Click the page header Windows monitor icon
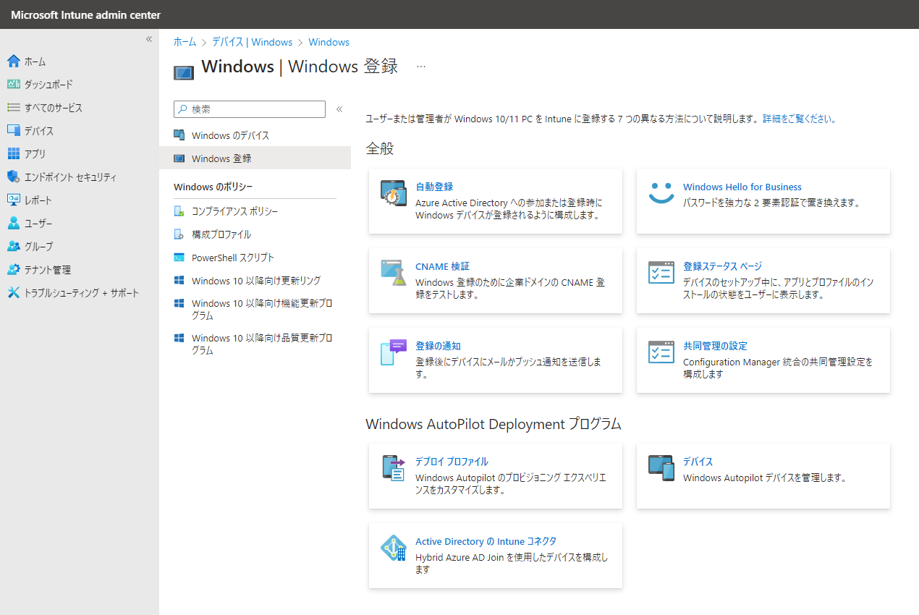Viewport: 919px width, 615px height. 184,73
